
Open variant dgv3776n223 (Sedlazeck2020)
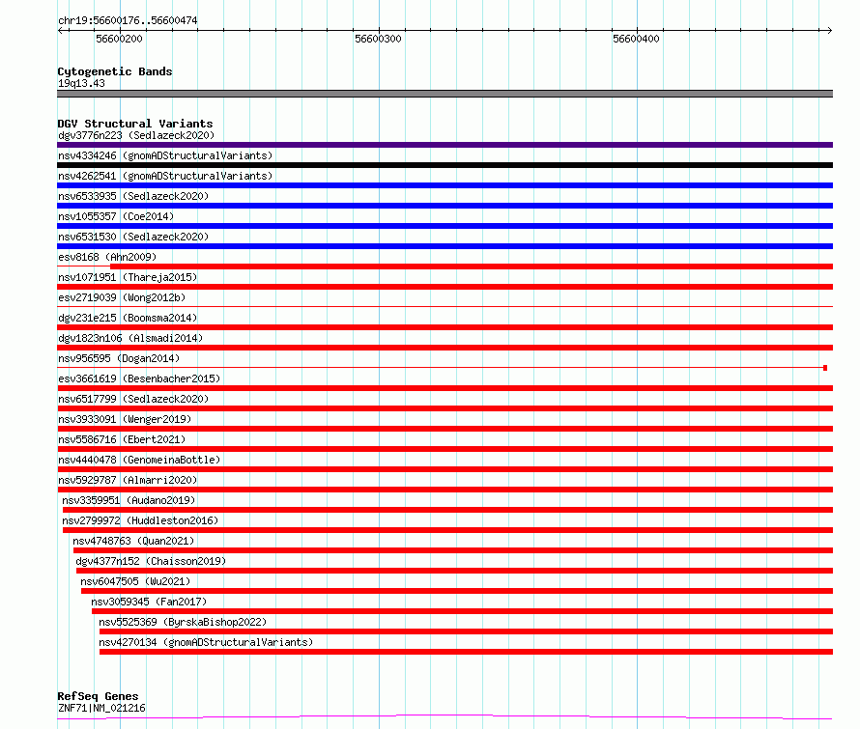point(136,135)
